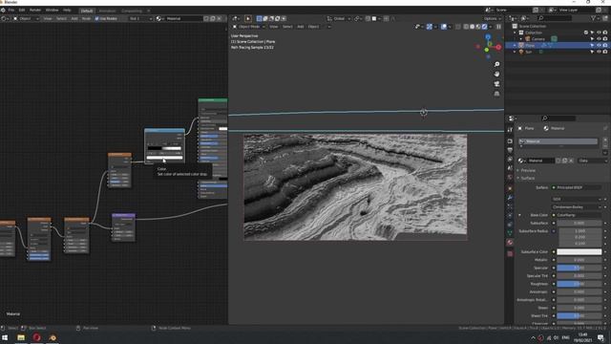
Task: Enable rendered viewport shading mode
Action: coord(484,27)
